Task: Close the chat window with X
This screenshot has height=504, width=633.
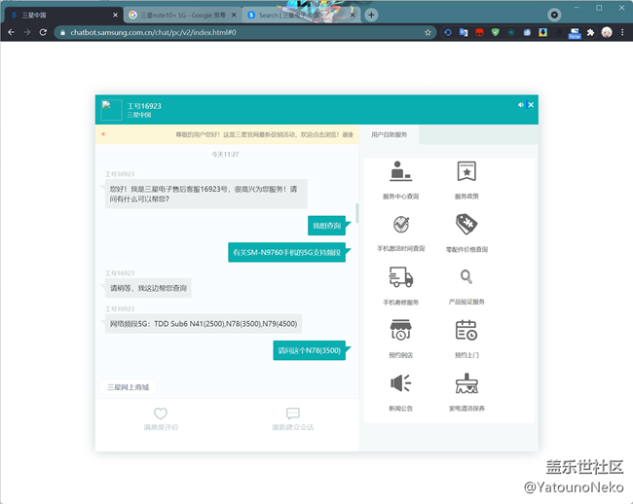Action: 531,105
